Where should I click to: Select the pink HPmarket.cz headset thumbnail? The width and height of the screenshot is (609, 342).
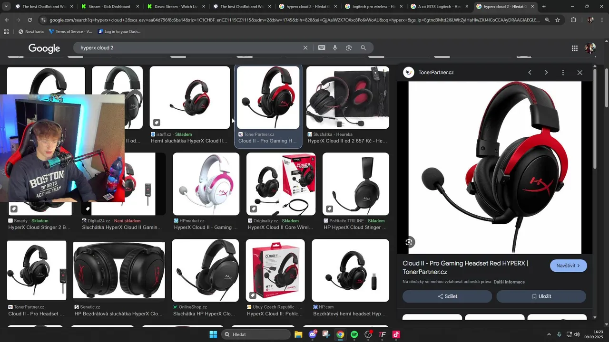[206, 184]
